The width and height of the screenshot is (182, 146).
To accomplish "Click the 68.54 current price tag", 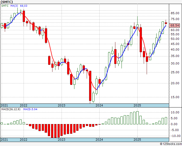I will 175,25.
